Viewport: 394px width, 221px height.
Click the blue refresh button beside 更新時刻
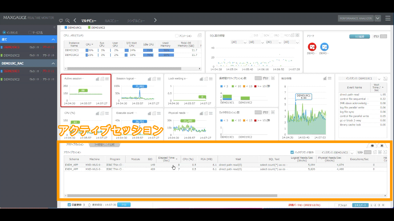124,205
